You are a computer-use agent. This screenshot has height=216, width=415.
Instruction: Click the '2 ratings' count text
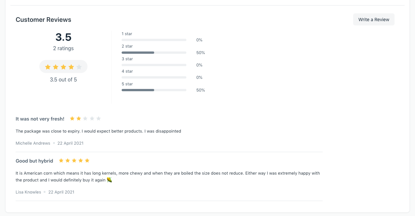(x=63, y=48)
